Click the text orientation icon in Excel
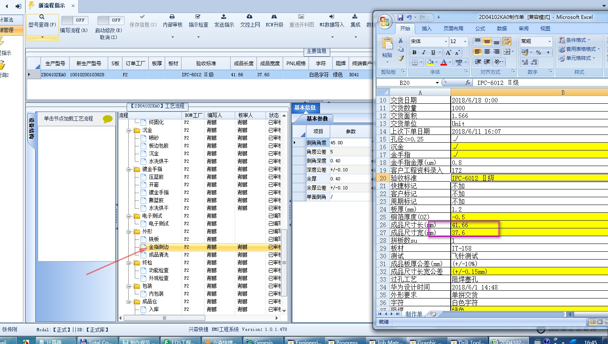Screen dimensions: 608x344 tap(497, 62)
